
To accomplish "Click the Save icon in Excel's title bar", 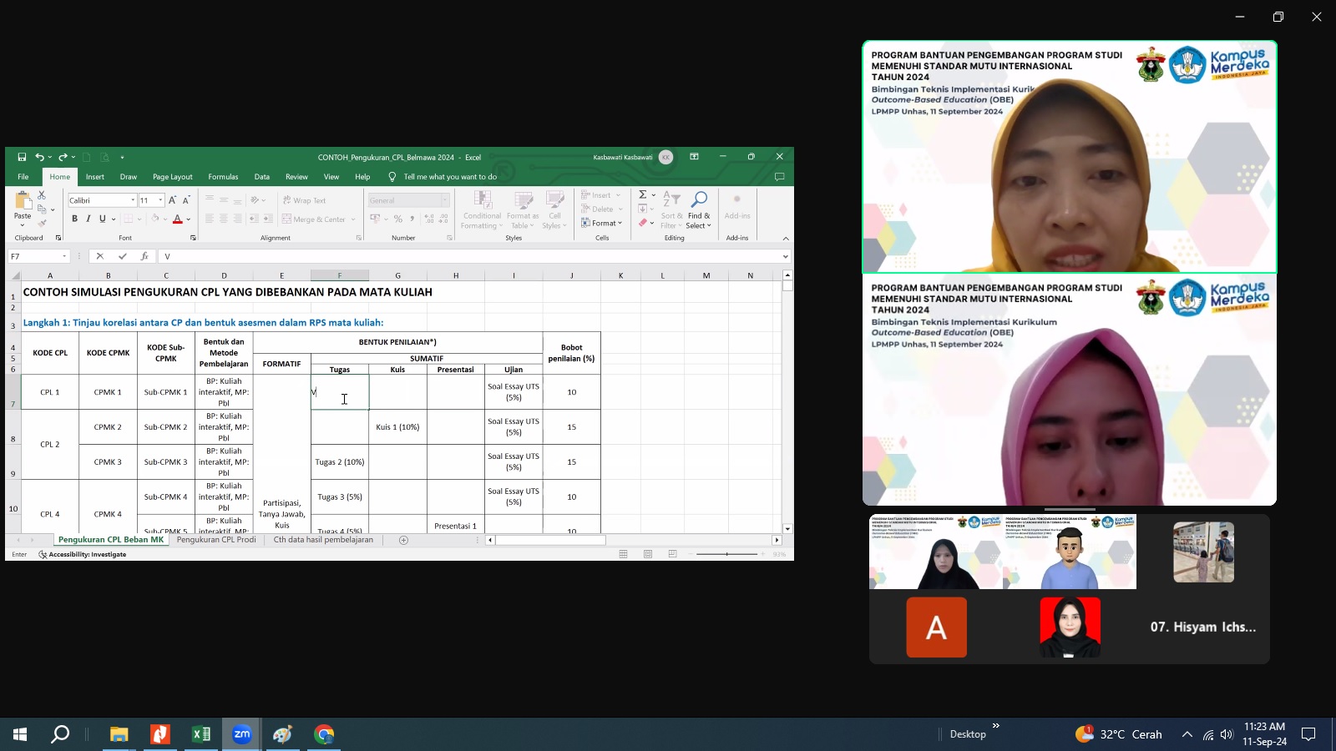I will [x=22, y=157].
